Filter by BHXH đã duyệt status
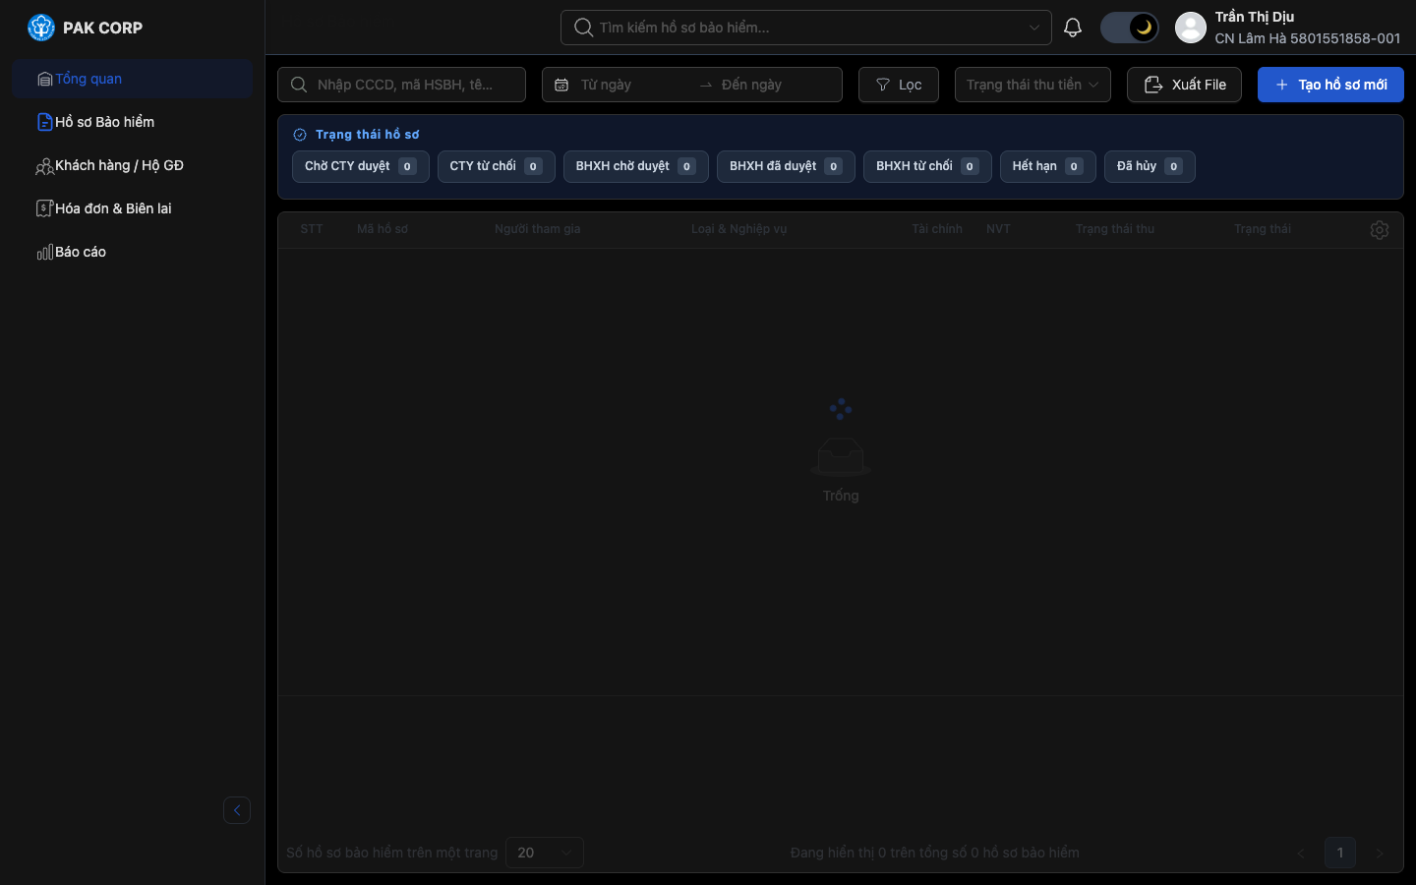Viewport: 1416px width, 885px height. [786, 166]
